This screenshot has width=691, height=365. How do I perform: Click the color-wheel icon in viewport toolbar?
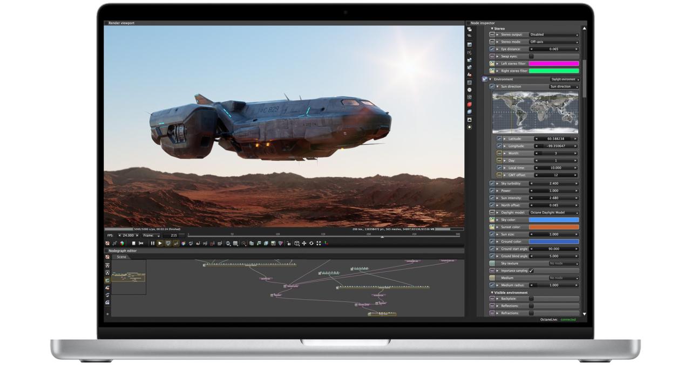[x=184, y=243]
